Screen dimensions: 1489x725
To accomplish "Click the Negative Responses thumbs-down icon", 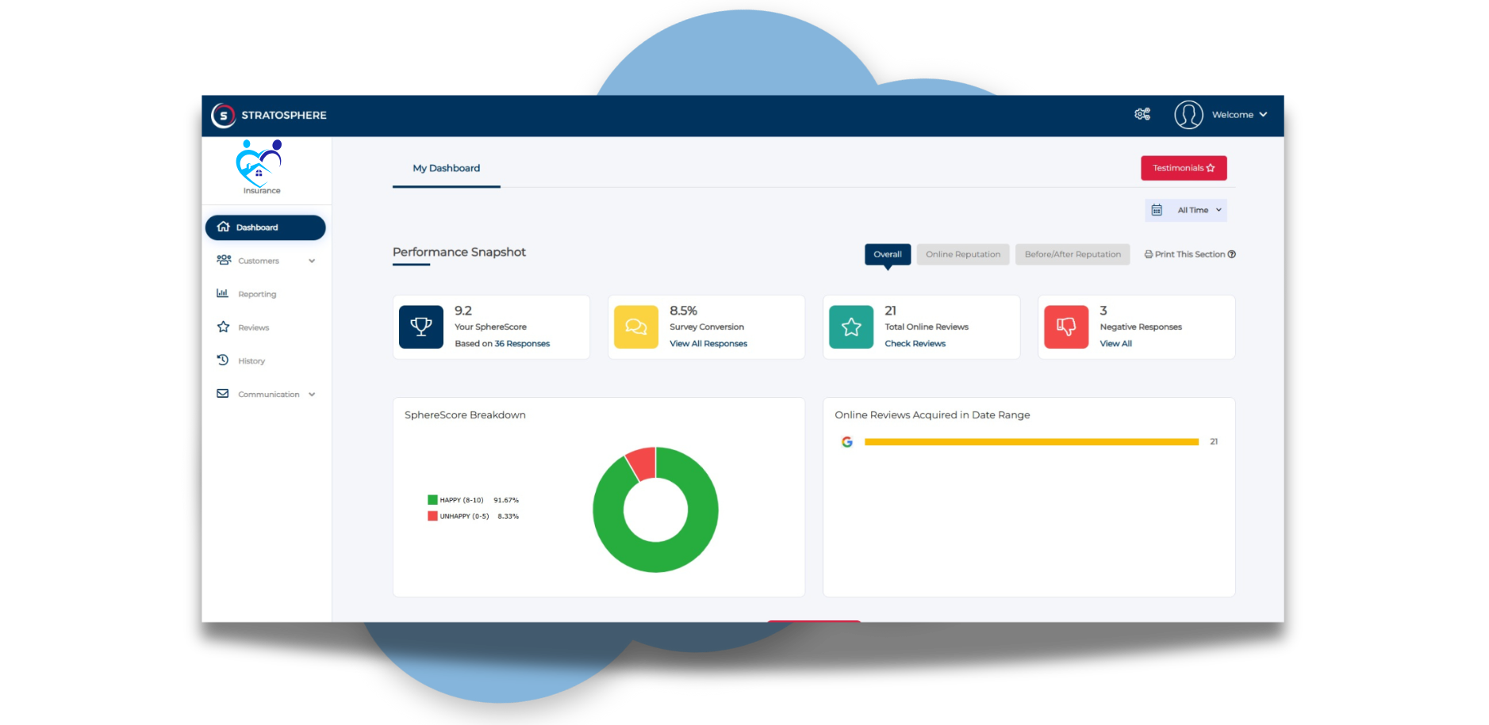I will (1066, 326).
